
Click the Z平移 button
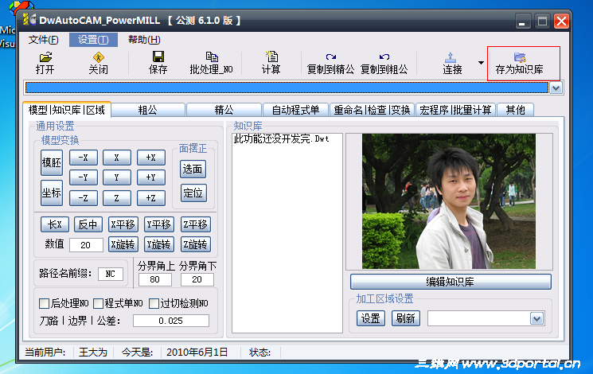point(196,224)
